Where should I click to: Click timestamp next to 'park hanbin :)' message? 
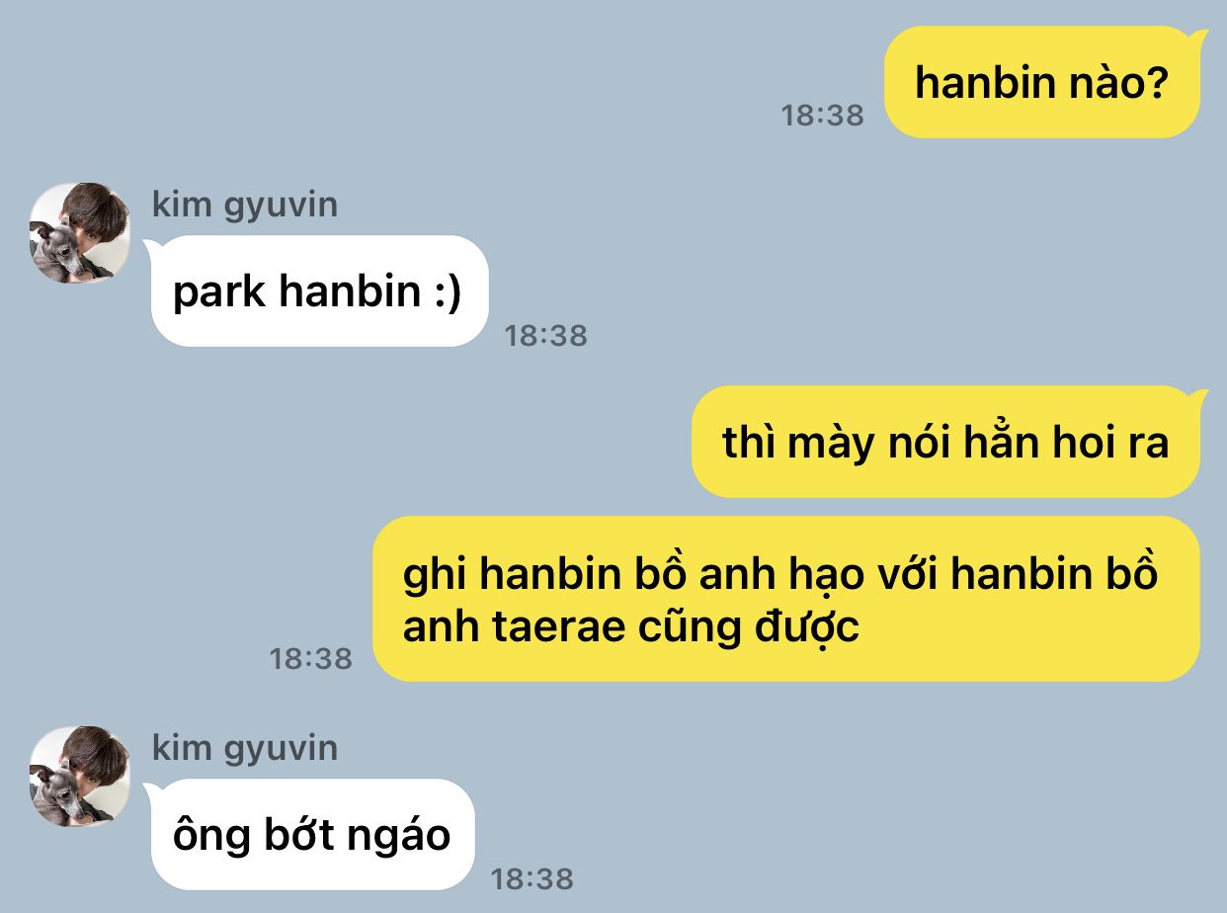point(546,335)
